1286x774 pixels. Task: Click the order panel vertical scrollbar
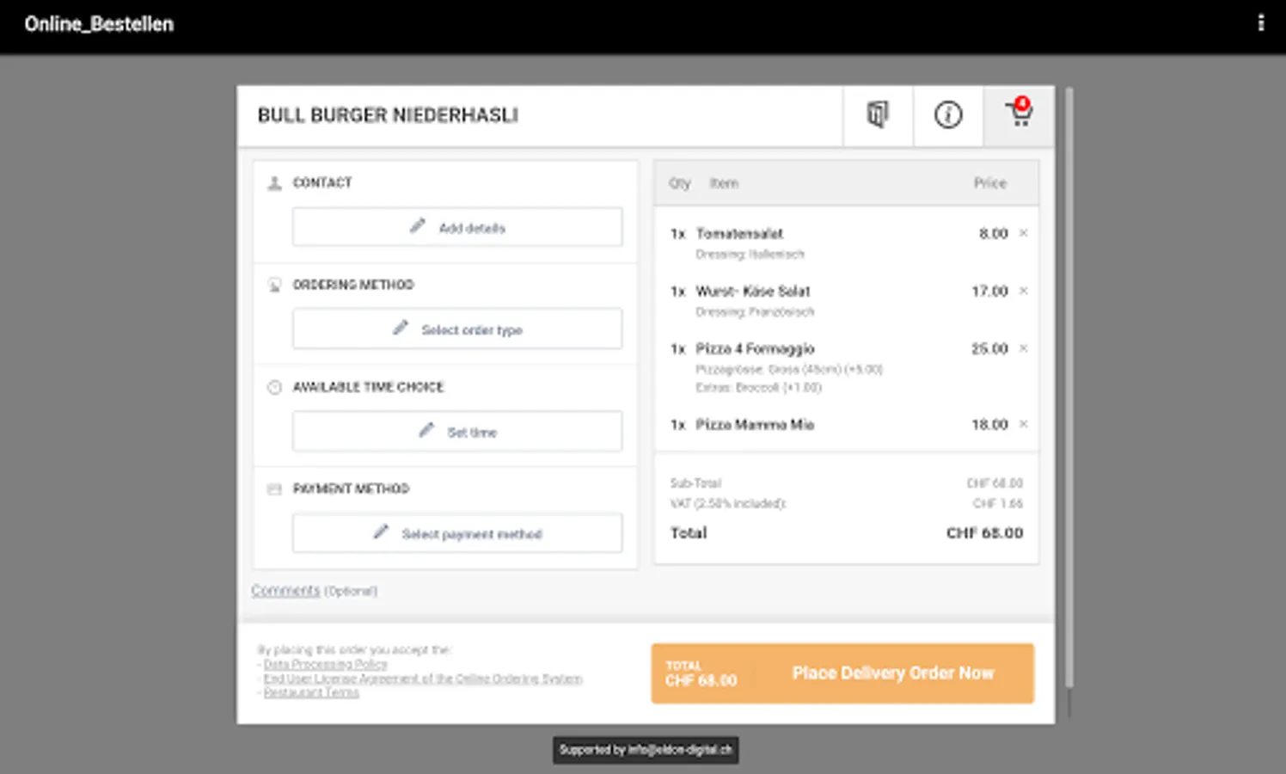[x=1069, y=387]
